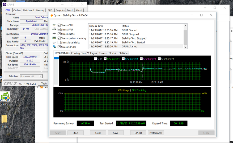Toggle CPU Core #2 graph checkbox
This screenshot has width=233, height=143.
coord(123,59)
